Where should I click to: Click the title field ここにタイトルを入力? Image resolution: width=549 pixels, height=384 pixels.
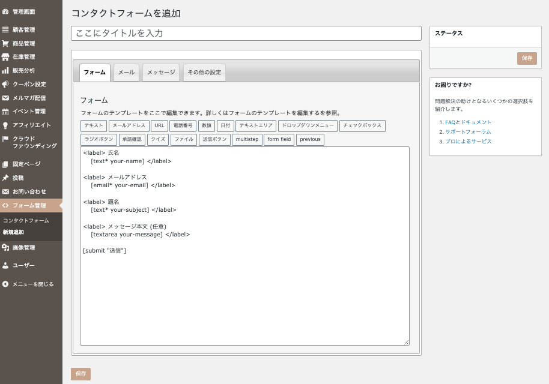(246, 33)
